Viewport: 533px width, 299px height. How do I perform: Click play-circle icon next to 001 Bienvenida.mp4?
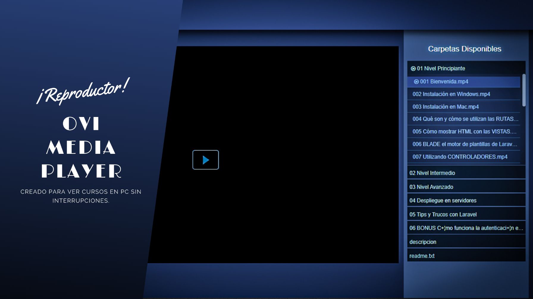coord(416,82)
